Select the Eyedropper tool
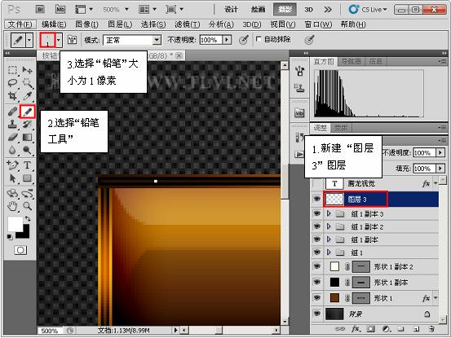The height and width of the screenshot is (338, 451). [x=28, y=95]
